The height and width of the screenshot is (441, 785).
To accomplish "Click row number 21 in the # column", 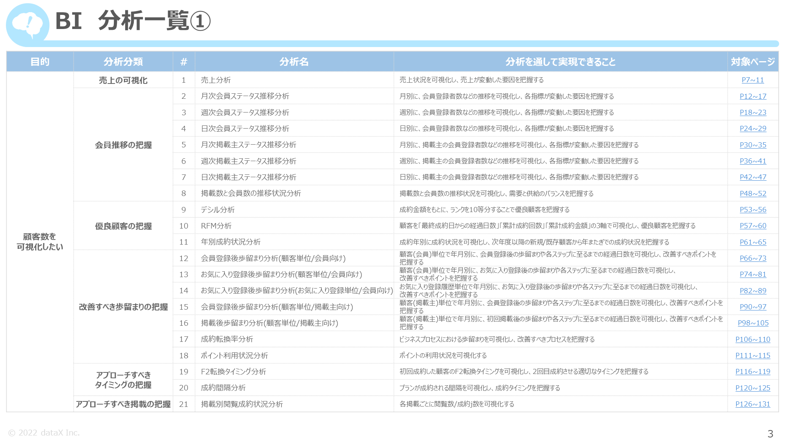I will [184, 404].
